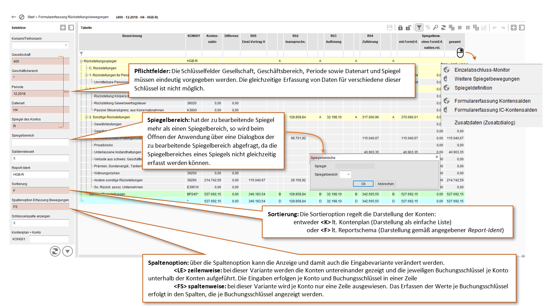Click the collapse all levels double-minus icon

point(476,27)
